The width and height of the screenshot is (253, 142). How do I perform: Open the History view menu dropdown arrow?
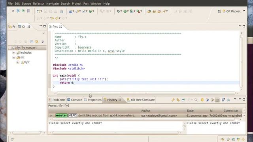tap(235, 99)
